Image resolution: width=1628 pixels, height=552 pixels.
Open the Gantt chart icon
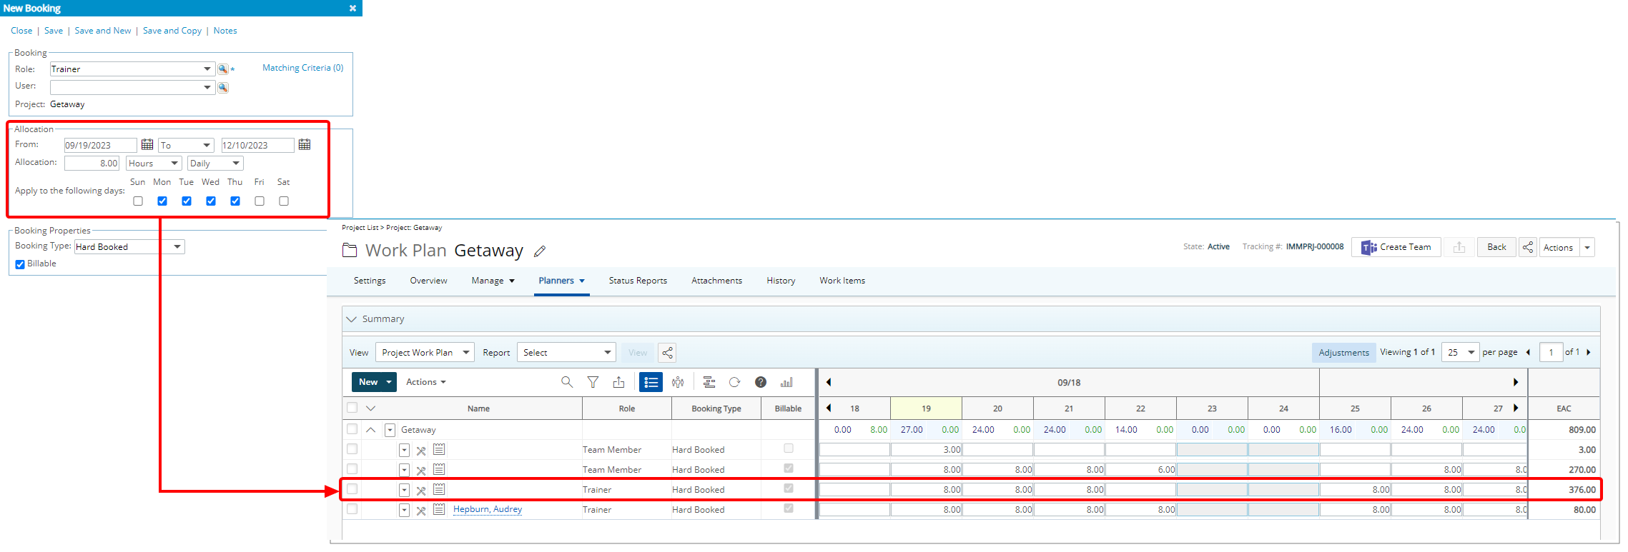pos(709,382)
